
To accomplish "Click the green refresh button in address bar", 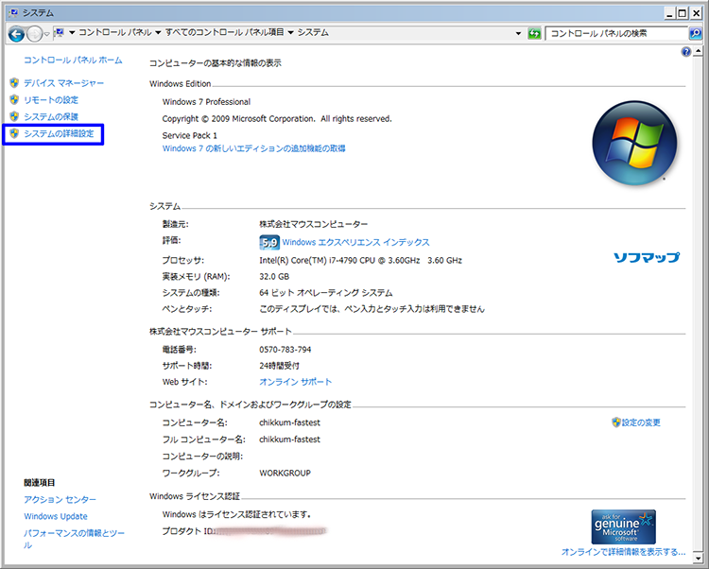I will click(535, 33).
